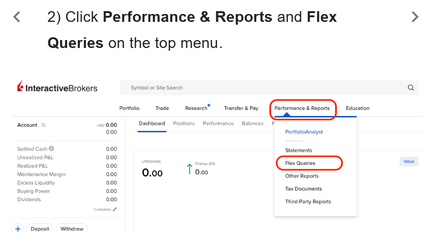The image size is (435, 232).
Task: Click the Customize link
Action: pyautogui.click(x=102, y=210)
